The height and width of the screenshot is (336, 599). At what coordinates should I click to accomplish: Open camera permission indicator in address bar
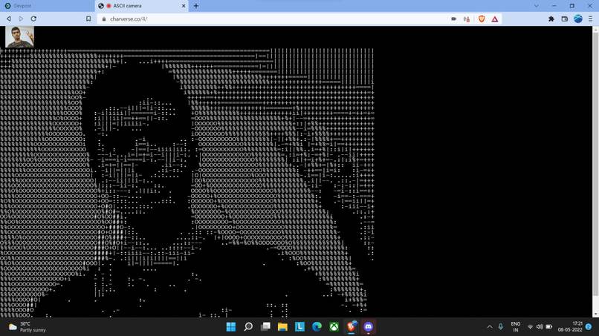[x=454, y=19]
